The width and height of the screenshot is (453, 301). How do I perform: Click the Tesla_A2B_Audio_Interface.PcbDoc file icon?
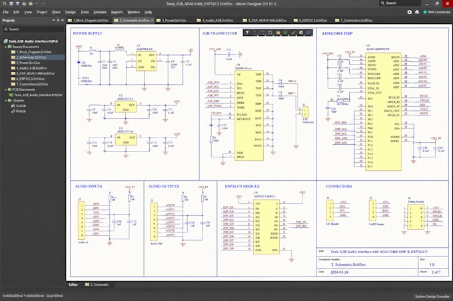(x=11, y=95)
